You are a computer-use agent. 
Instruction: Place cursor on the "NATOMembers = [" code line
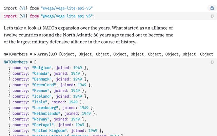tap(20, 62)
